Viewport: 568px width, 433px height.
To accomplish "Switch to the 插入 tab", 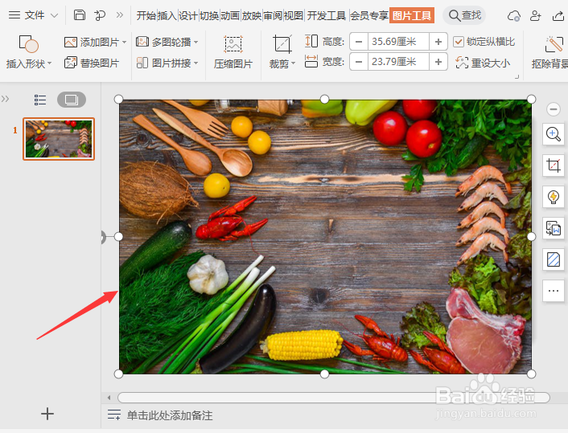I will [167, 15].
